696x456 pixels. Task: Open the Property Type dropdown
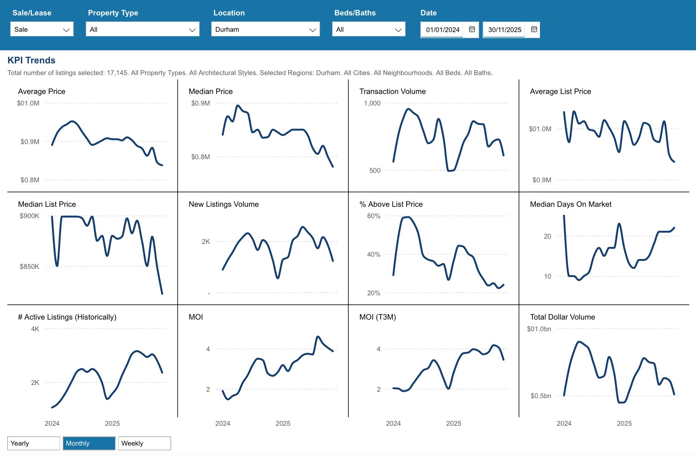[x=142, y=29]
